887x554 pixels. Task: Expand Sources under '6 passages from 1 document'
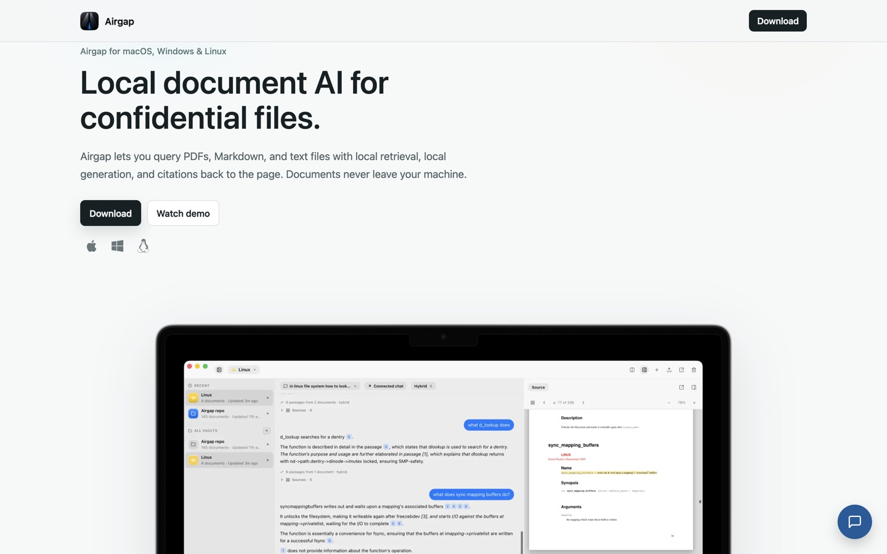(x=297, y=480)
